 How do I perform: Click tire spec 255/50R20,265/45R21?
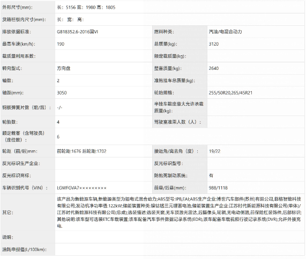(x=230, y=93)
